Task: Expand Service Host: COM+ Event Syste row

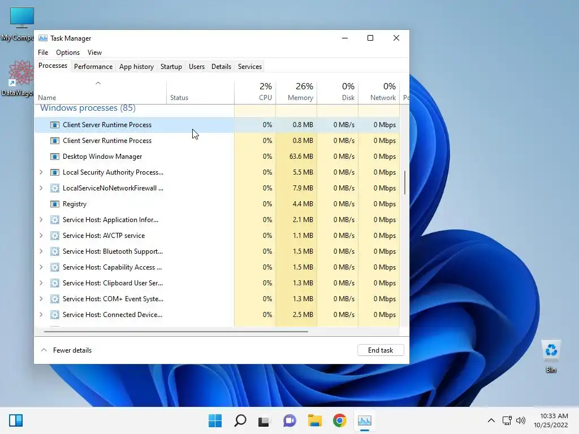Action: [x=41, y=299]
